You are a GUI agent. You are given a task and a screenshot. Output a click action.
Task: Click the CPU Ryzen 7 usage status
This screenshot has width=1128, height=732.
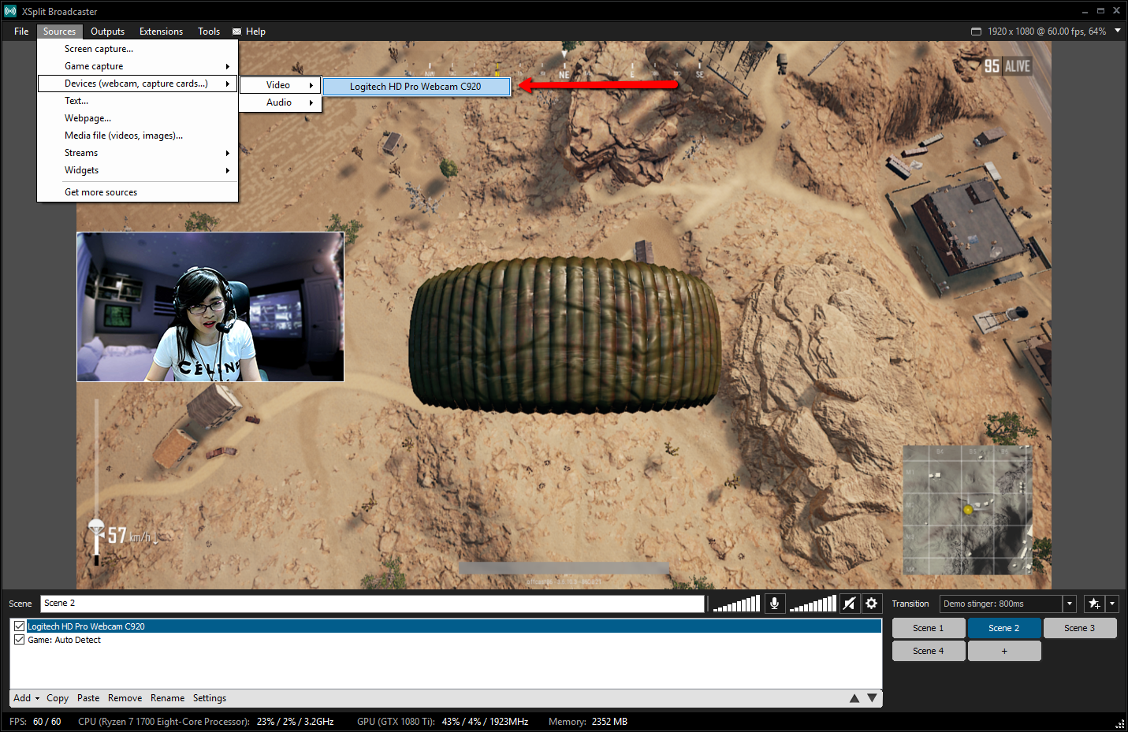[x=206, y=722]
